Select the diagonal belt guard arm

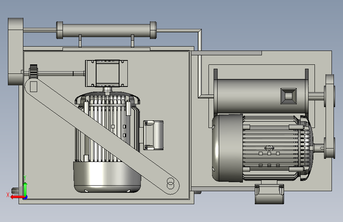102,136
